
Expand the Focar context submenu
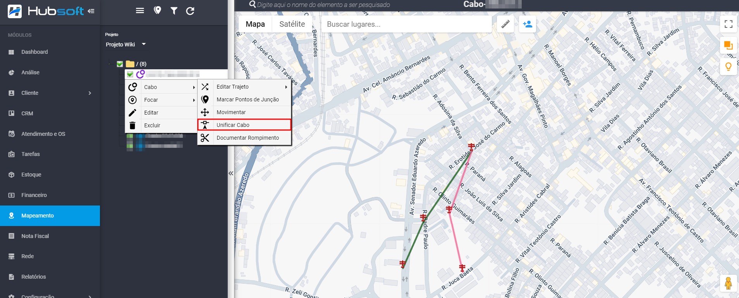point(162,100)
